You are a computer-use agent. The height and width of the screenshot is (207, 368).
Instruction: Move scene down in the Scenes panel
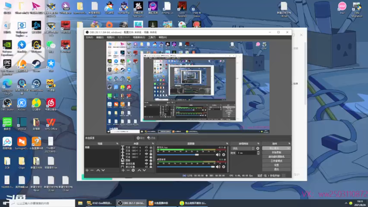(103, 170)
